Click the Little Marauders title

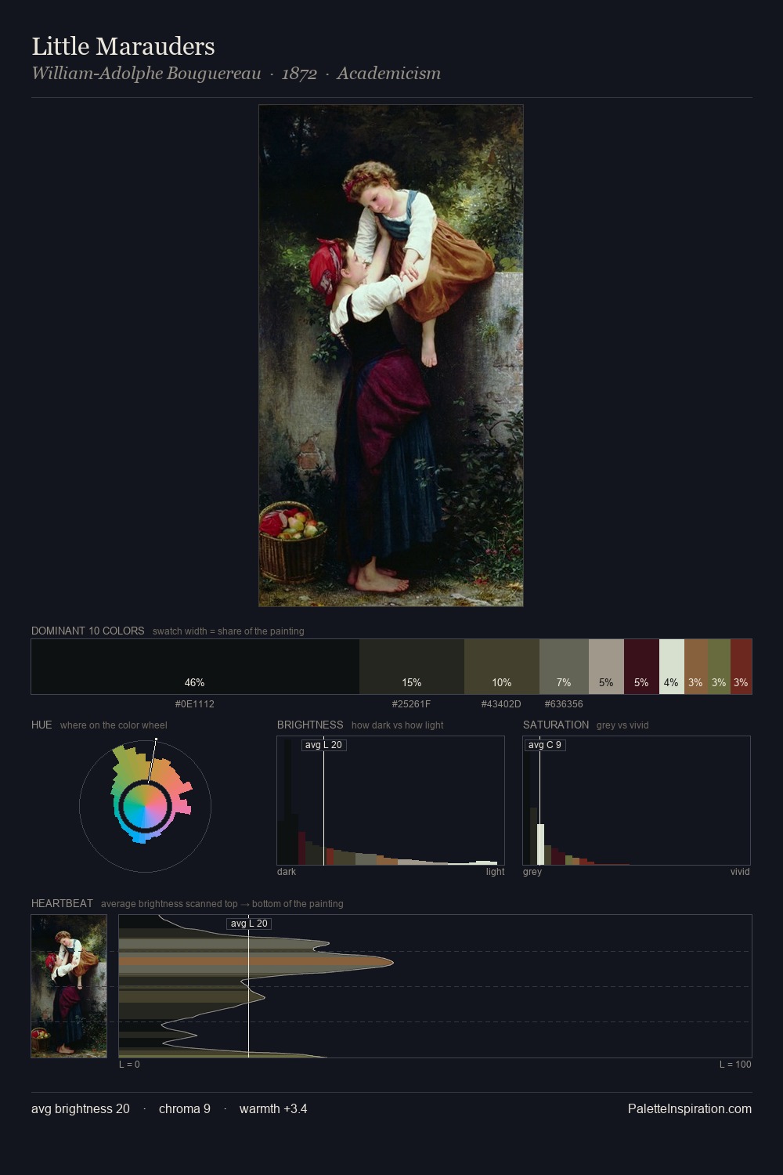[x=123, y=46]
